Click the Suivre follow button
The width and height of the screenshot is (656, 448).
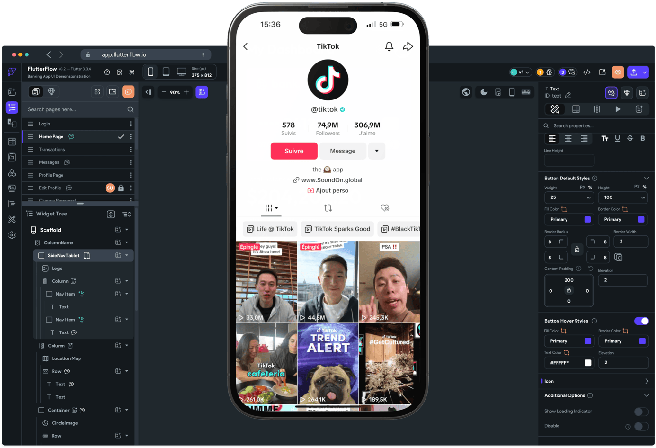(294, 151)
